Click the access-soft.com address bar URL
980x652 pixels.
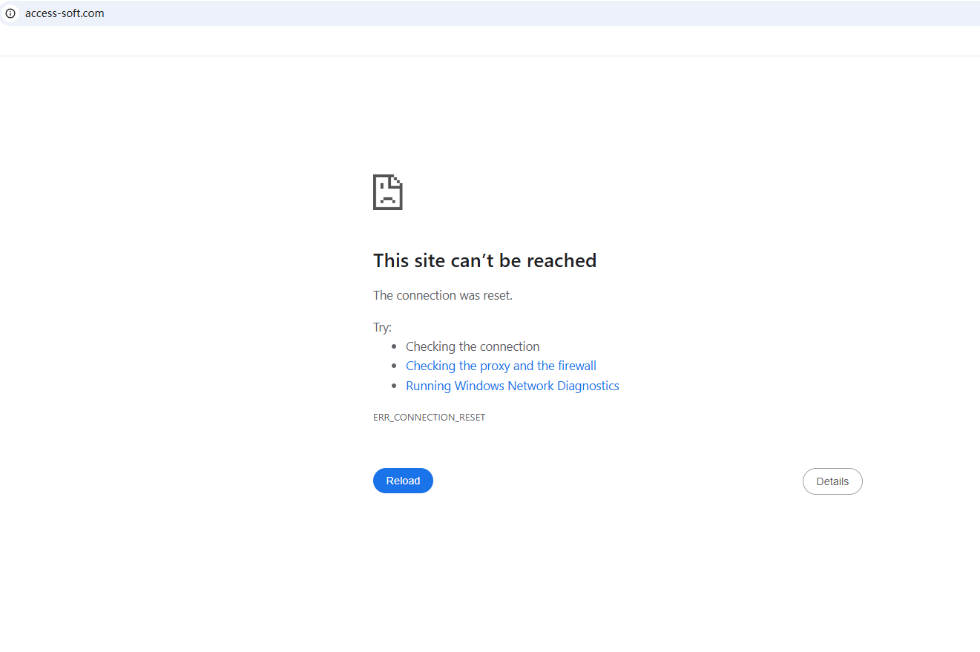[x=65, y=13]
